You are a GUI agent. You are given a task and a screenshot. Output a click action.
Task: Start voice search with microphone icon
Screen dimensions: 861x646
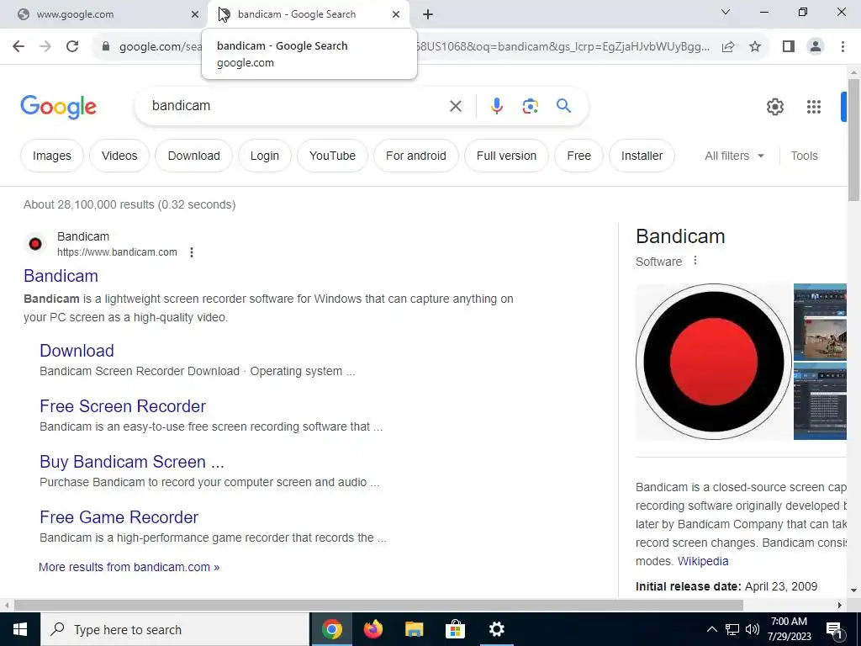496,105
